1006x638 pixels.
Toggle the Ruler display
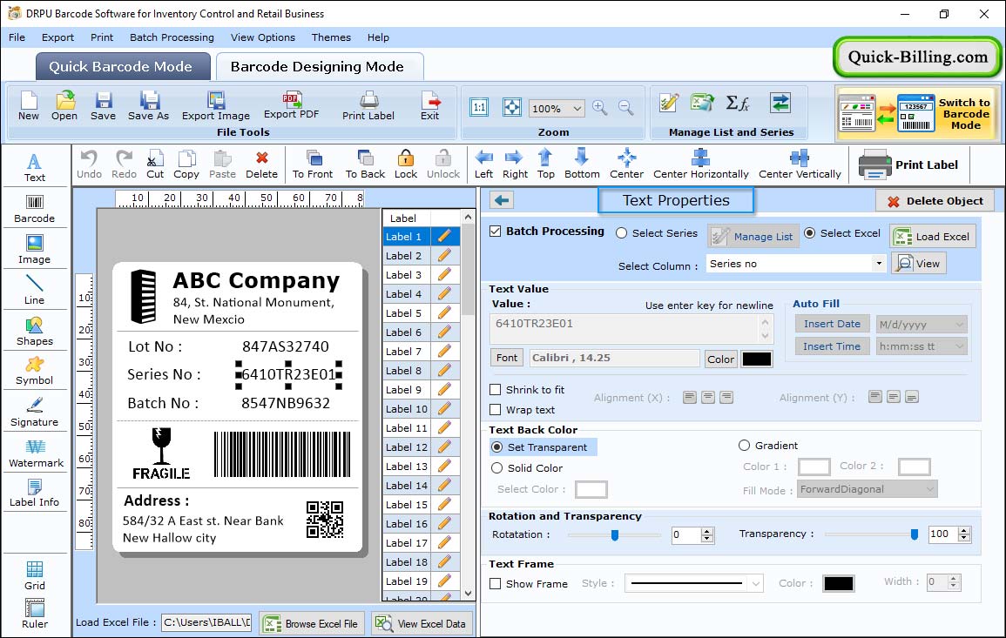click(x=35, y=614)
